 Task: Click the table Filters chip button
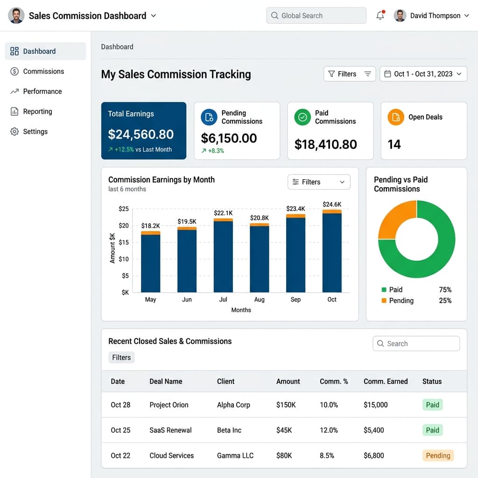121,357
